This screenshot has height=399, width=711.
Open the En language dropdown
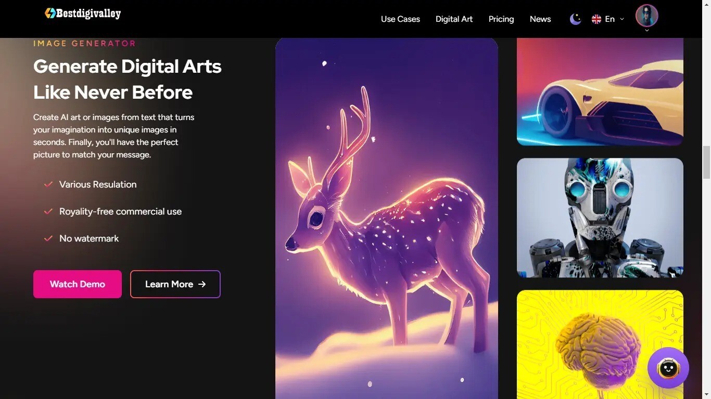point(608,19)
